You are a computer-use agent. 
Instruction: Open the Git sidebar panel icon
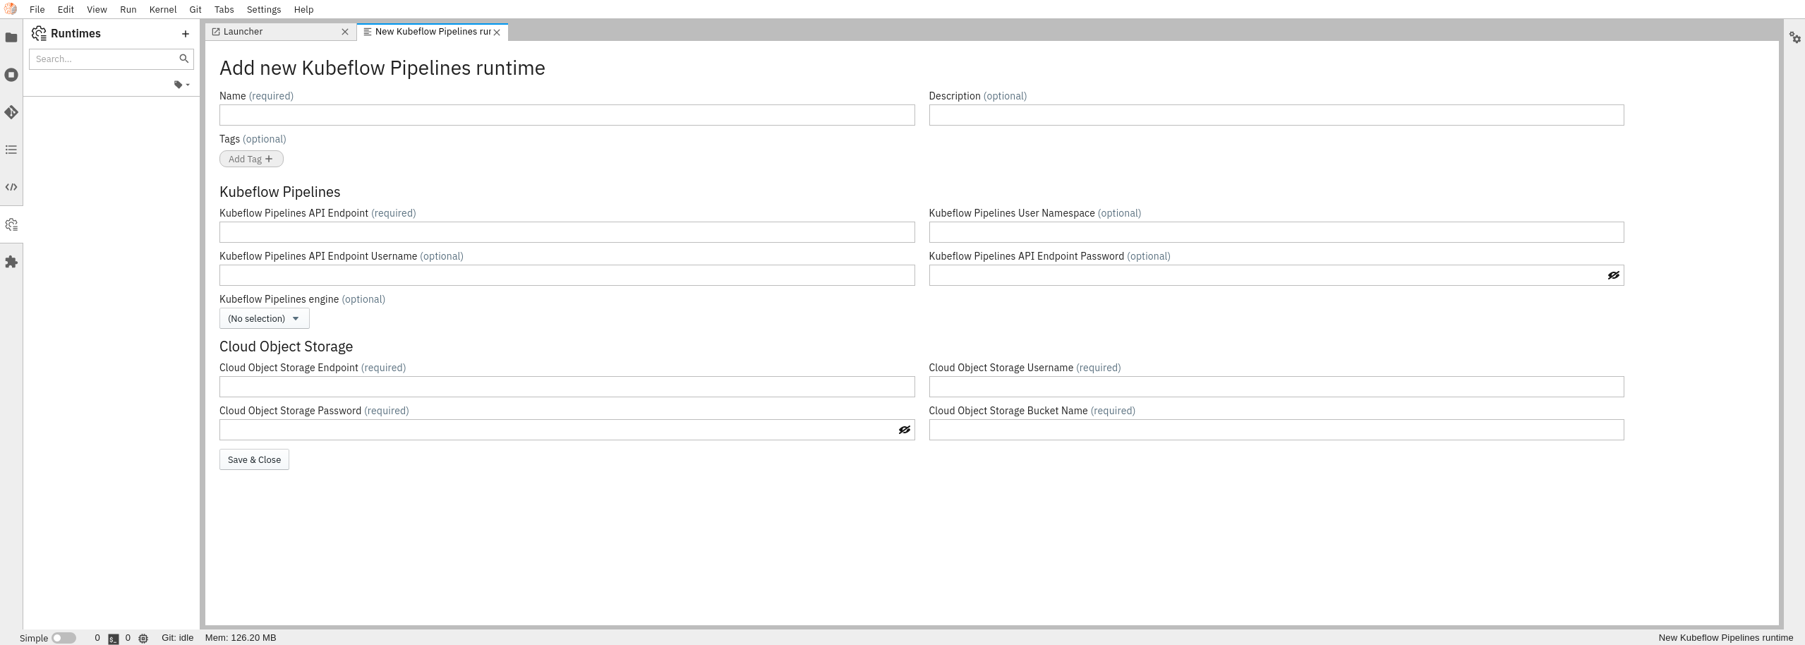(11, 112)
